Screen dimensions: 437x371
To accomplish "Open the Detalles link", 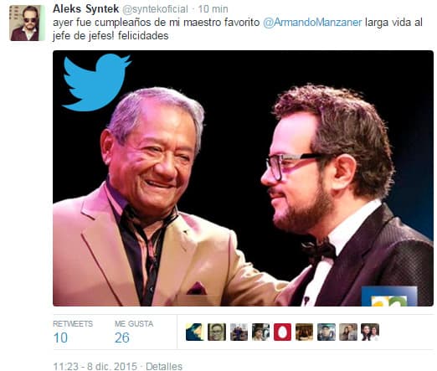I will click(164, 366).
